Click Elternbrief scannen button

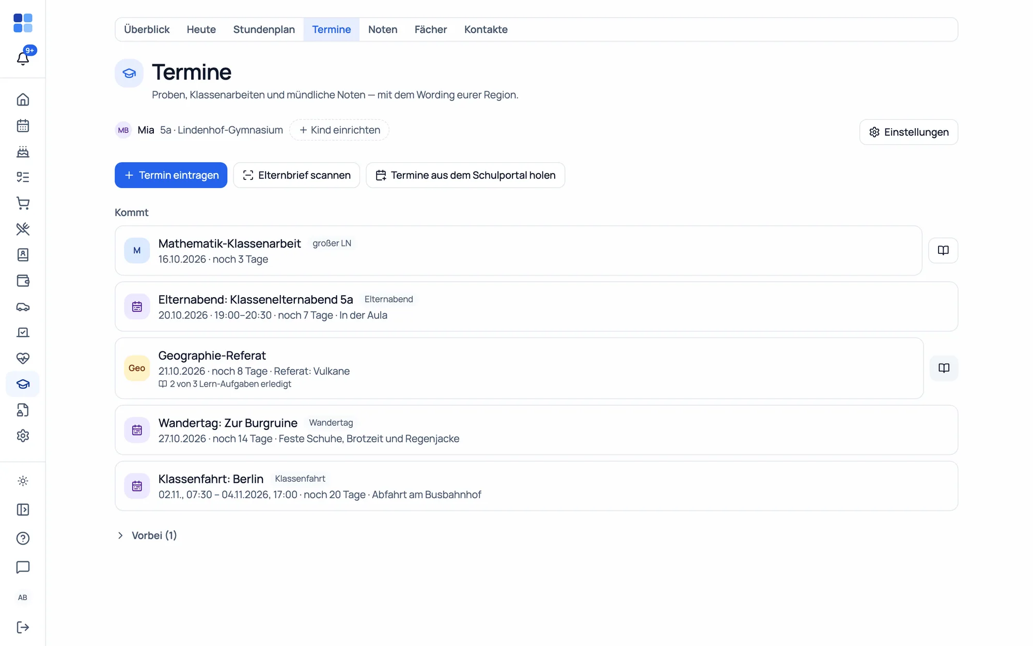pyautogui.click(x=296, y=175)
